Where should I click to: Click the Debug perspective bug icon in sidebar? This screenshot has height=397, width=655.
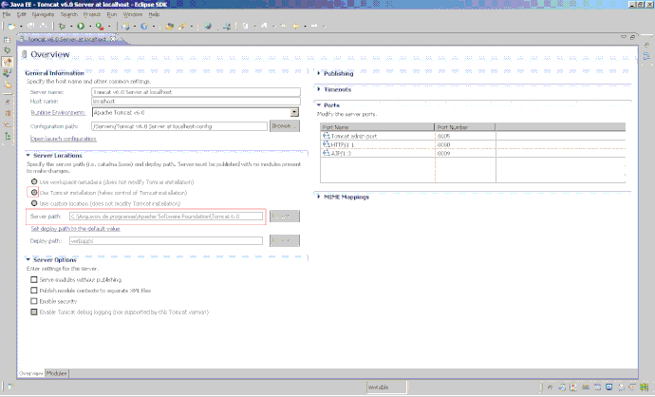point(7,50)
